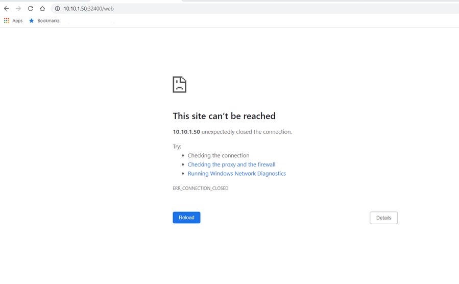Open the home page via house icon
Viewport: 459px width, 284px height.
click(x=42, y=9)
